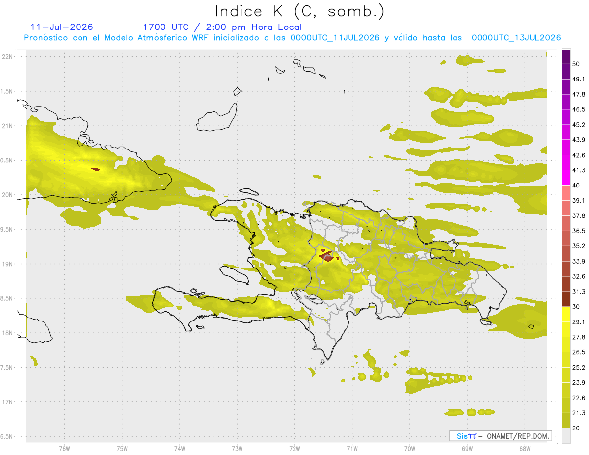Click the red K-index hotspot over central Hispaniola
The image size is (589, 455).
point(326,255)
